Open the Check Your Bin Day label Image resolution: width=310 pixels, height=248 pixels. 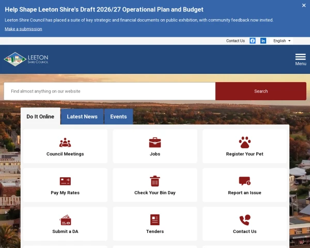tap(155, 193)
